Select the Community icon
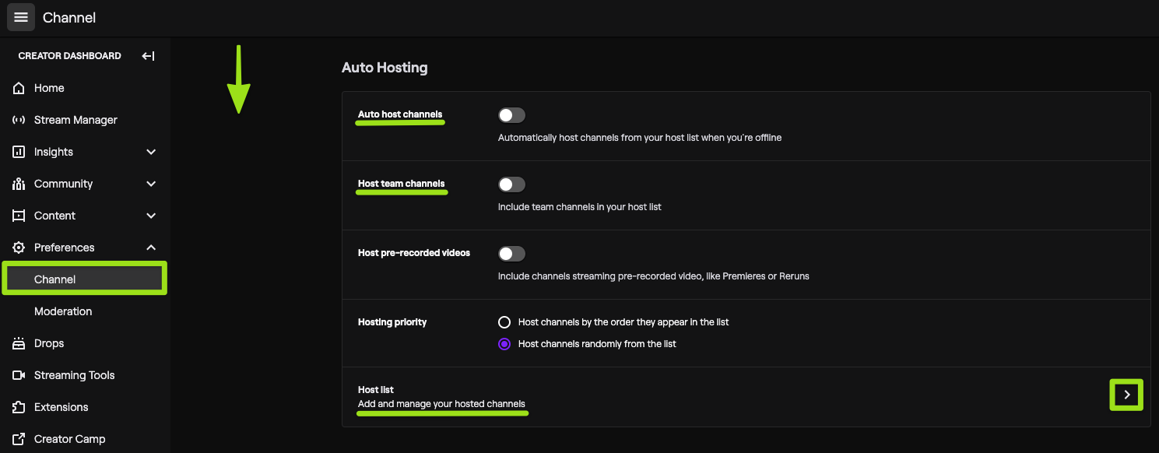This screenshot has width=1159, height=453. coord(18,183)
